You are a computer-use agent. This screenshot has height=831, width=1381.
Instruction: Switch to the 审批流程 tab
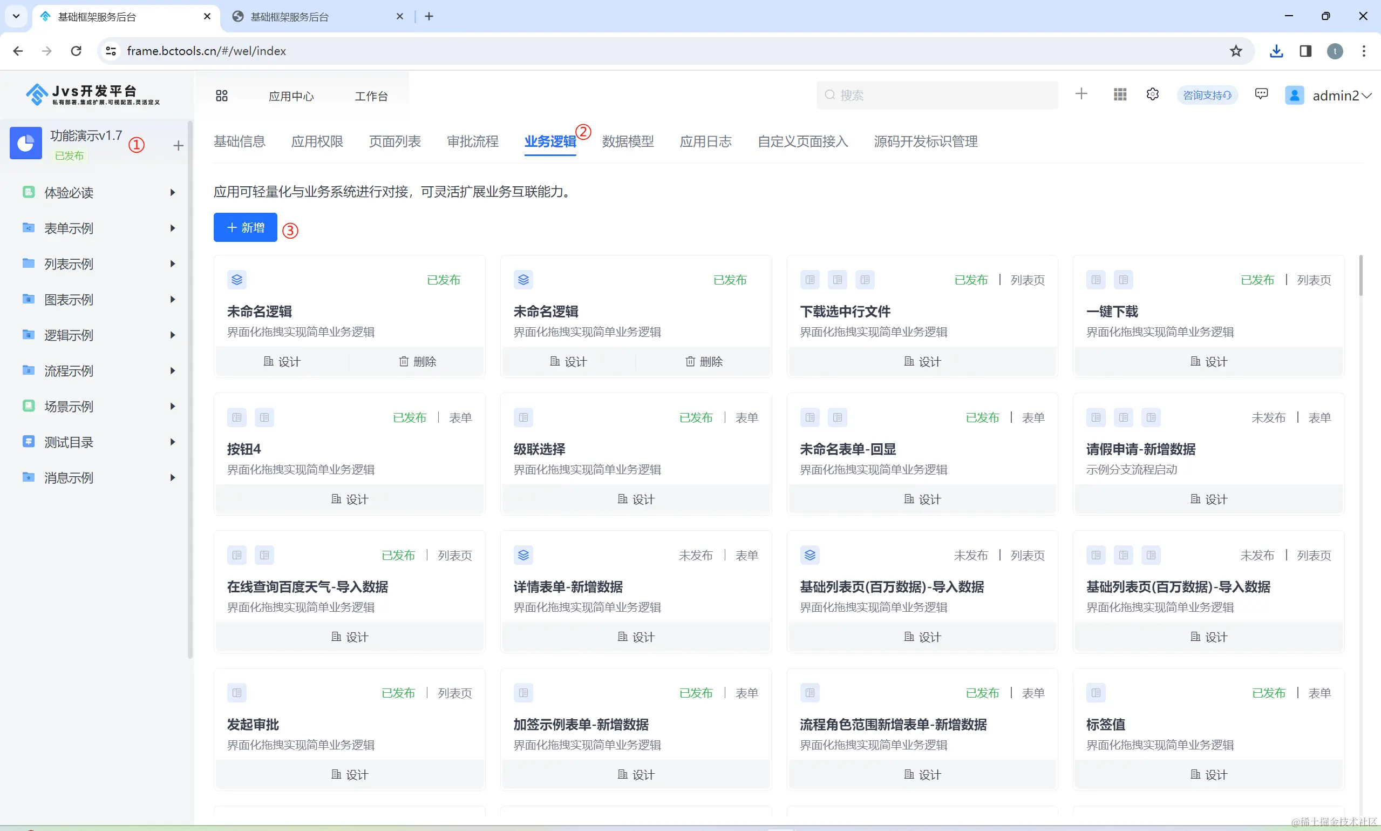click(472, 141)
